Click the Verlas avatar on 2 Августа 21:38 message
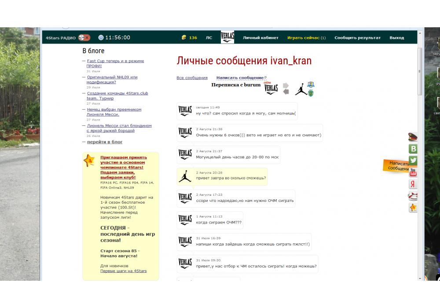 point(185,133)
